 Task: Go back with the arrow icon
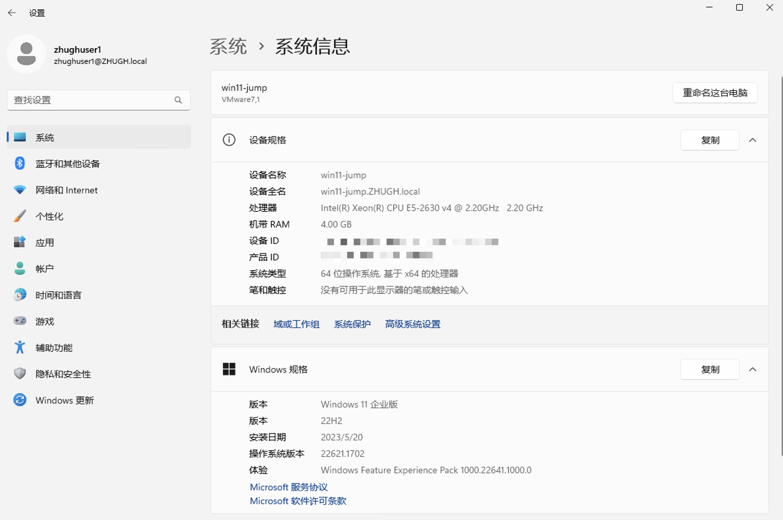click(12, 13)
